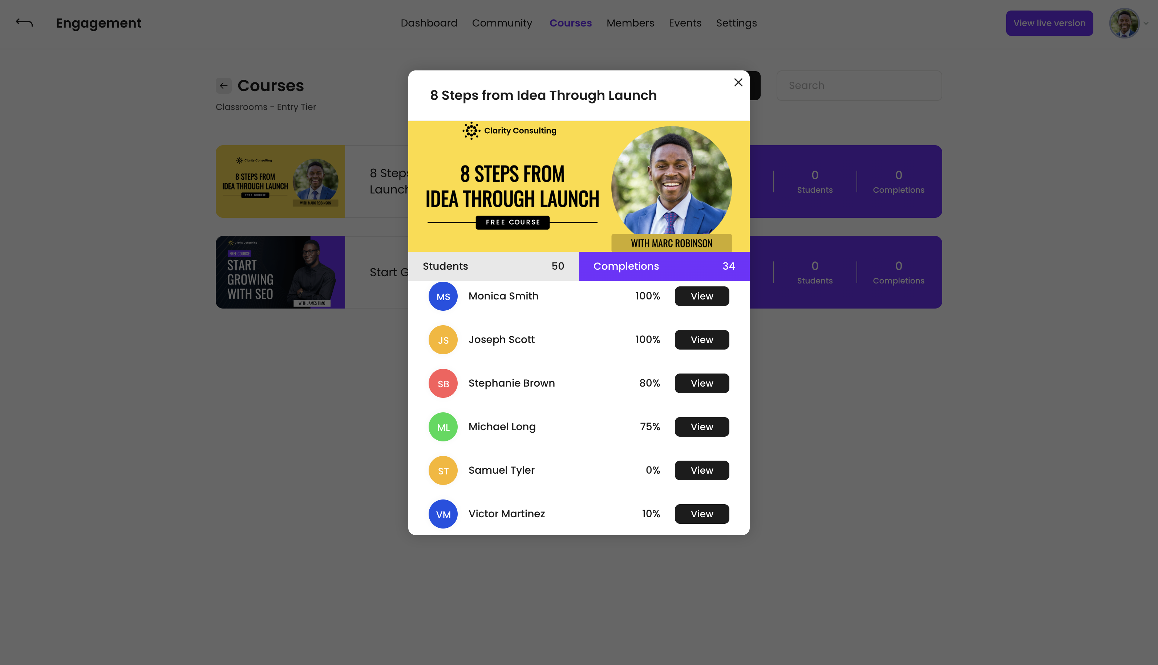Click the back arrow beside Courses heading

[x=223, y=85]
